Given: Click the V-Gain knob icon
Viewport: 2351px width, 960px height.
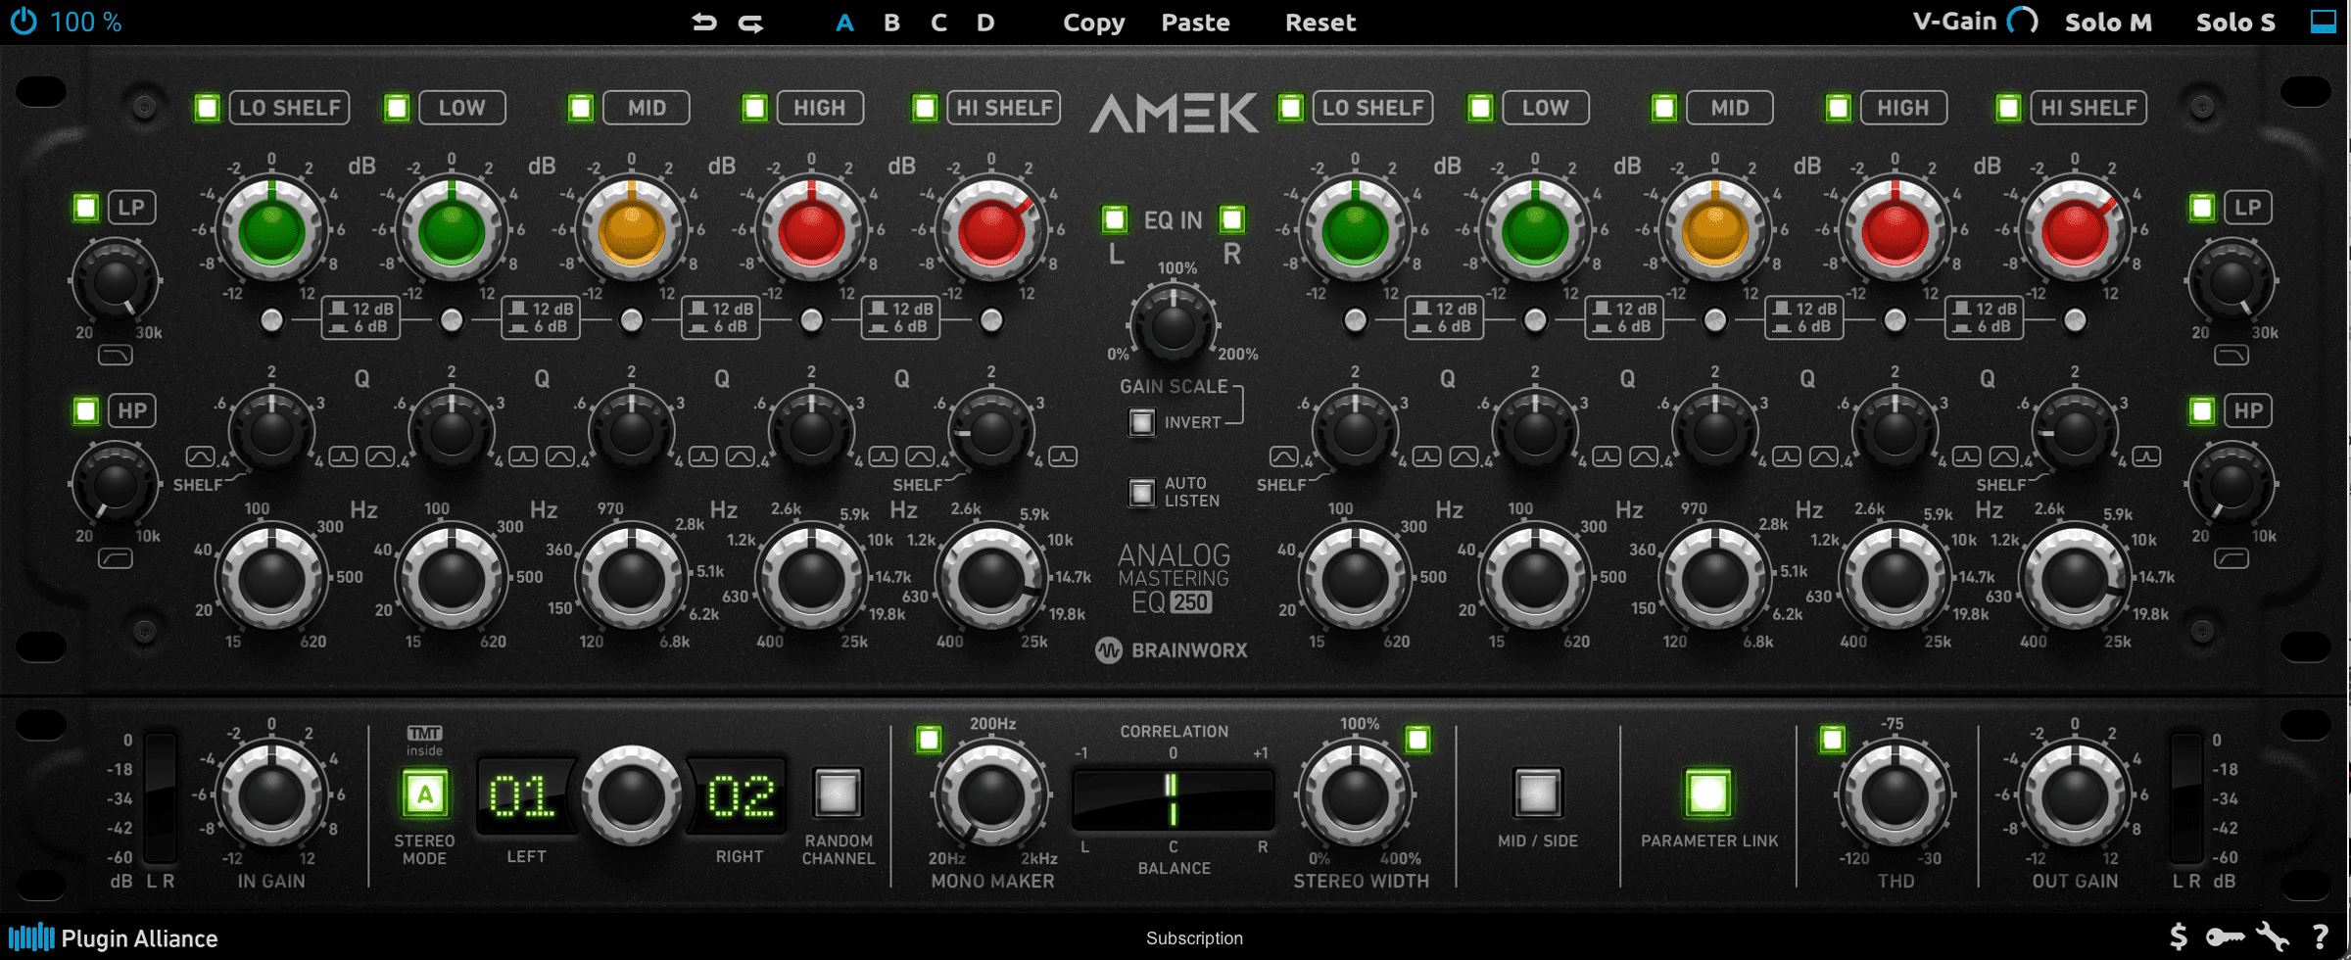Looking at the screenshot, I should point(2022,22).
